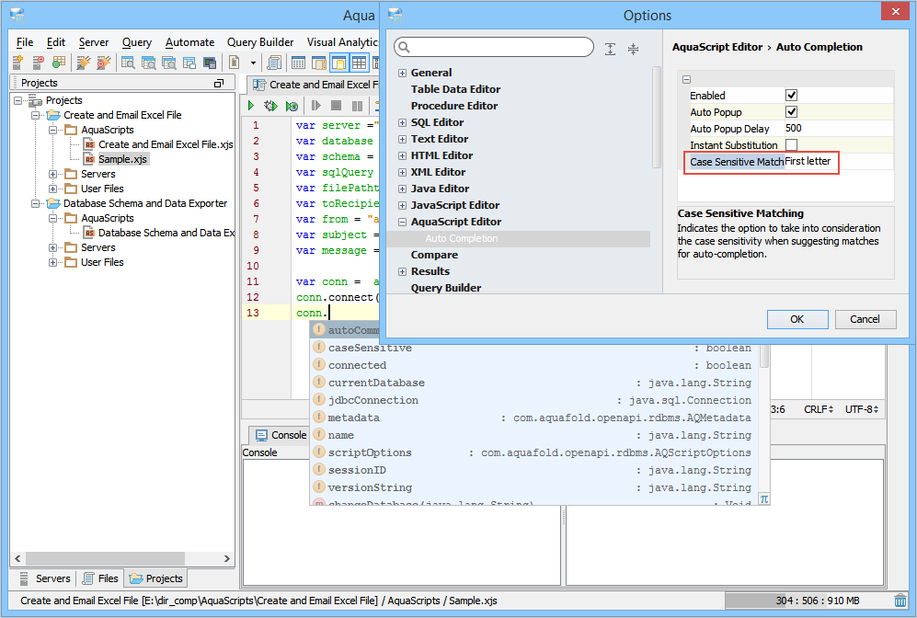Click the pi icon beside completion list
This screenshot has width=917, height=618.
click(x=763, y=498)
